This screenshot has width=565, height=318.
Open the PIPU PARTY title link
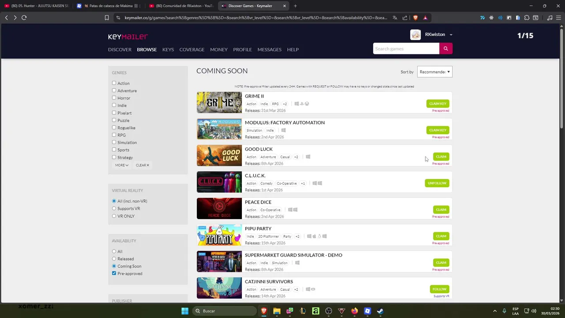pos(258,228)
